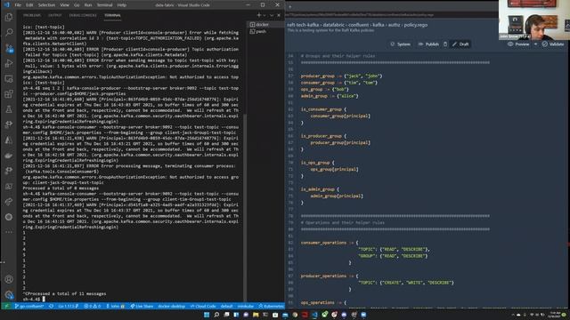Maximize panel chevron in terminal header
The height and width of the screenshot is (320, 570).
click(x=272, y=15)
